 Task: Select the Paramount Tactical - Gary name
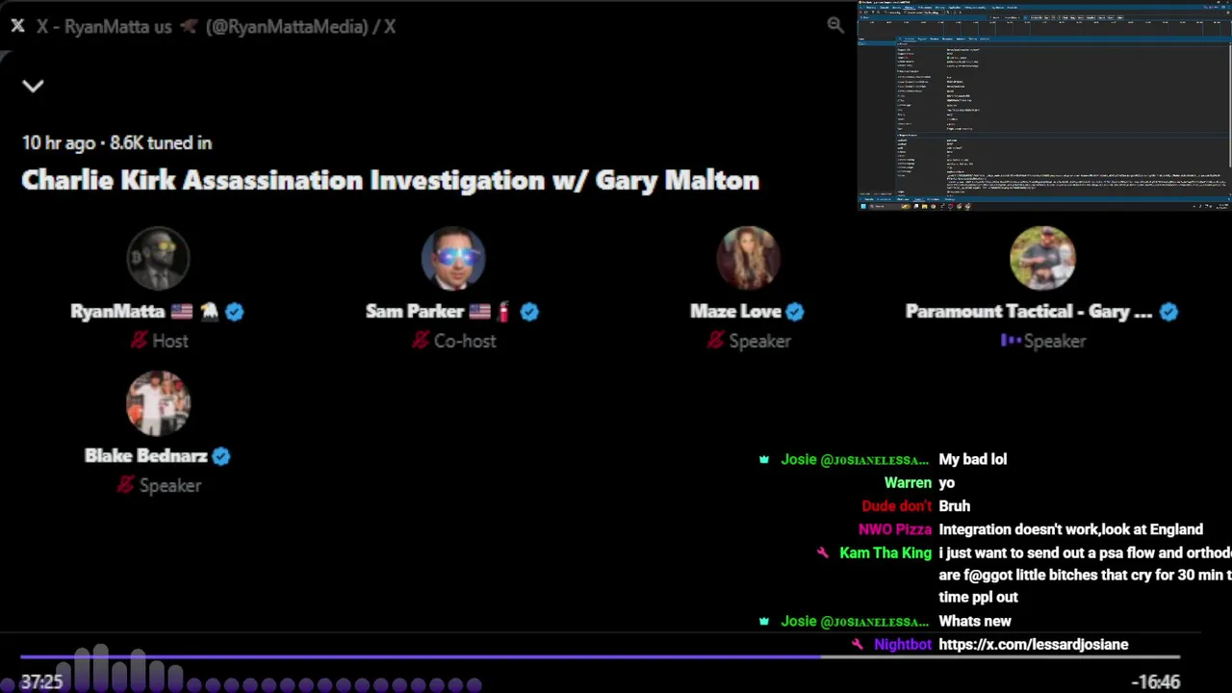[1029, 311]
